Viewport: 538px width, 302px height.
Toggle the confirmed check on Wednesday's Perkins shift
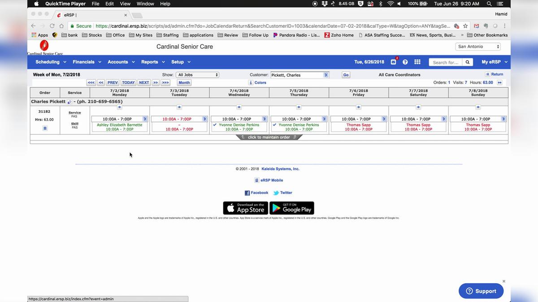coord(214,125)
